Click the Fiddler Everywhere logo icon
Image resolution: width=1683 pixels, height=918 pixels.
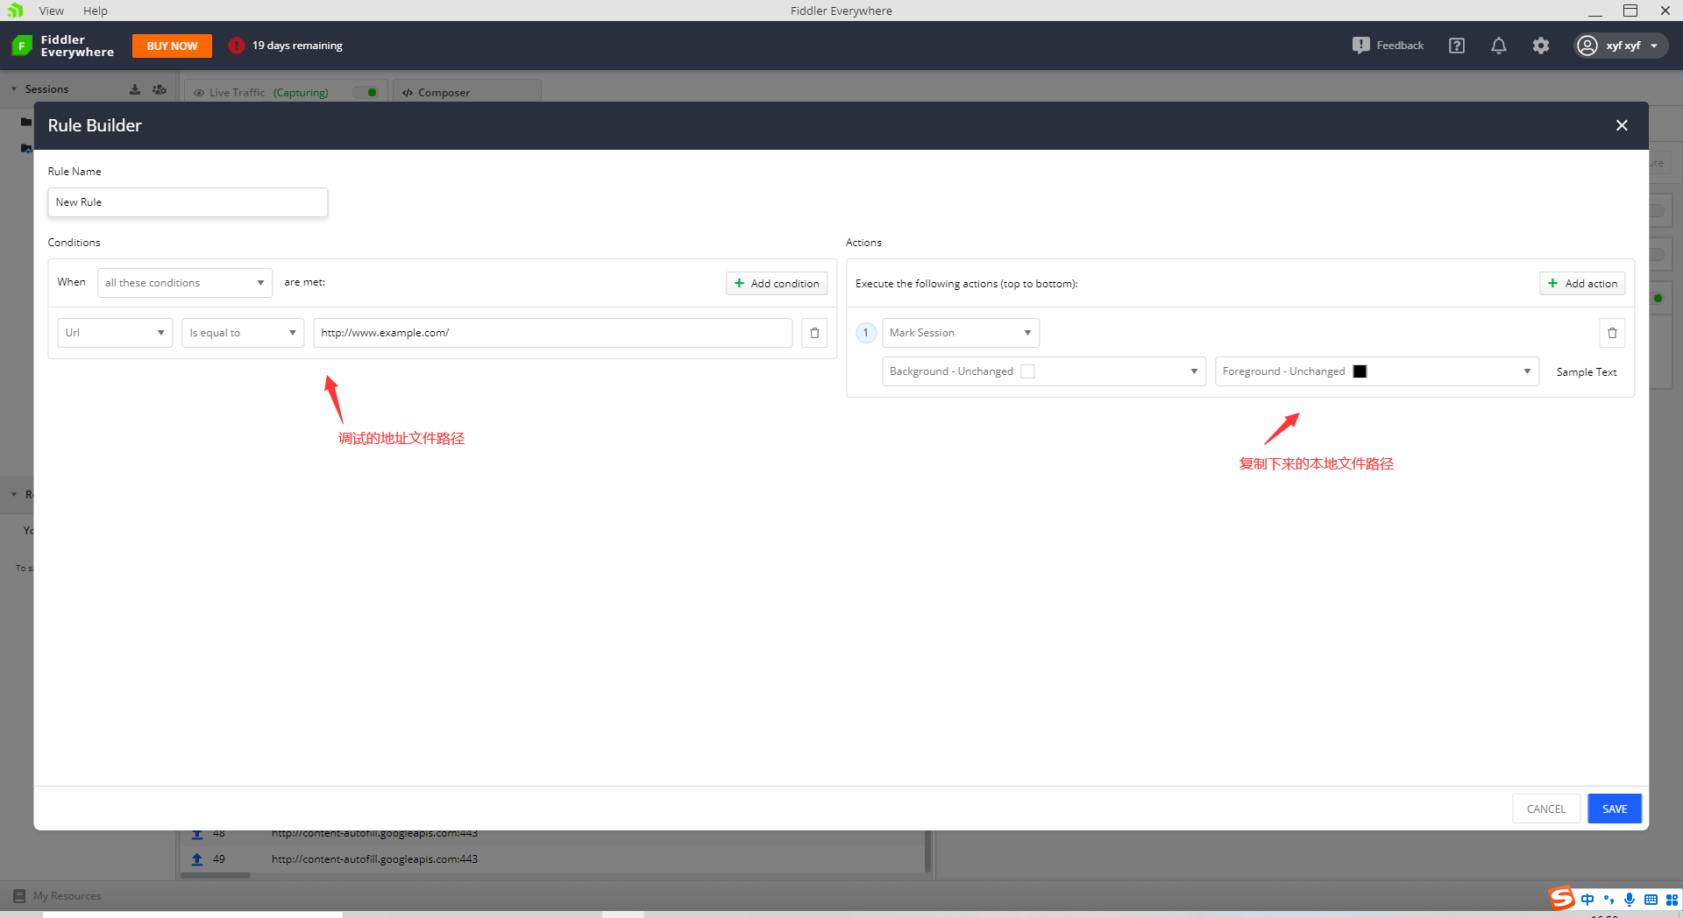pyautogui.click(x=22, y=46)
